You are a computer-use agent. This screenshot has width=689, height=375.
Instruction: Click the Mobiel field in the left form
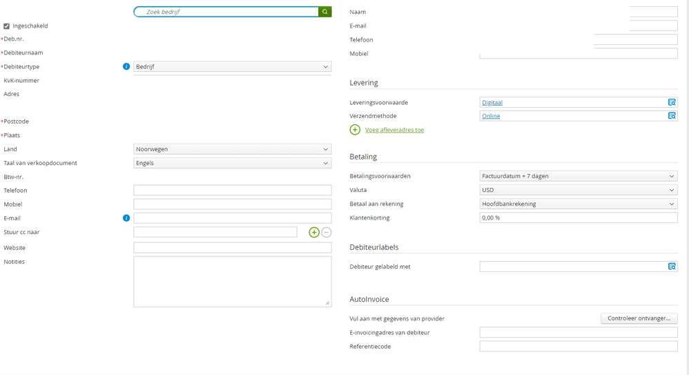click(x=233, y=204)
